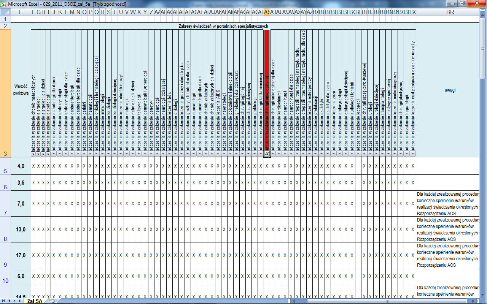Jump to last sheet with navigation arrow

click(x=21, y=301)
